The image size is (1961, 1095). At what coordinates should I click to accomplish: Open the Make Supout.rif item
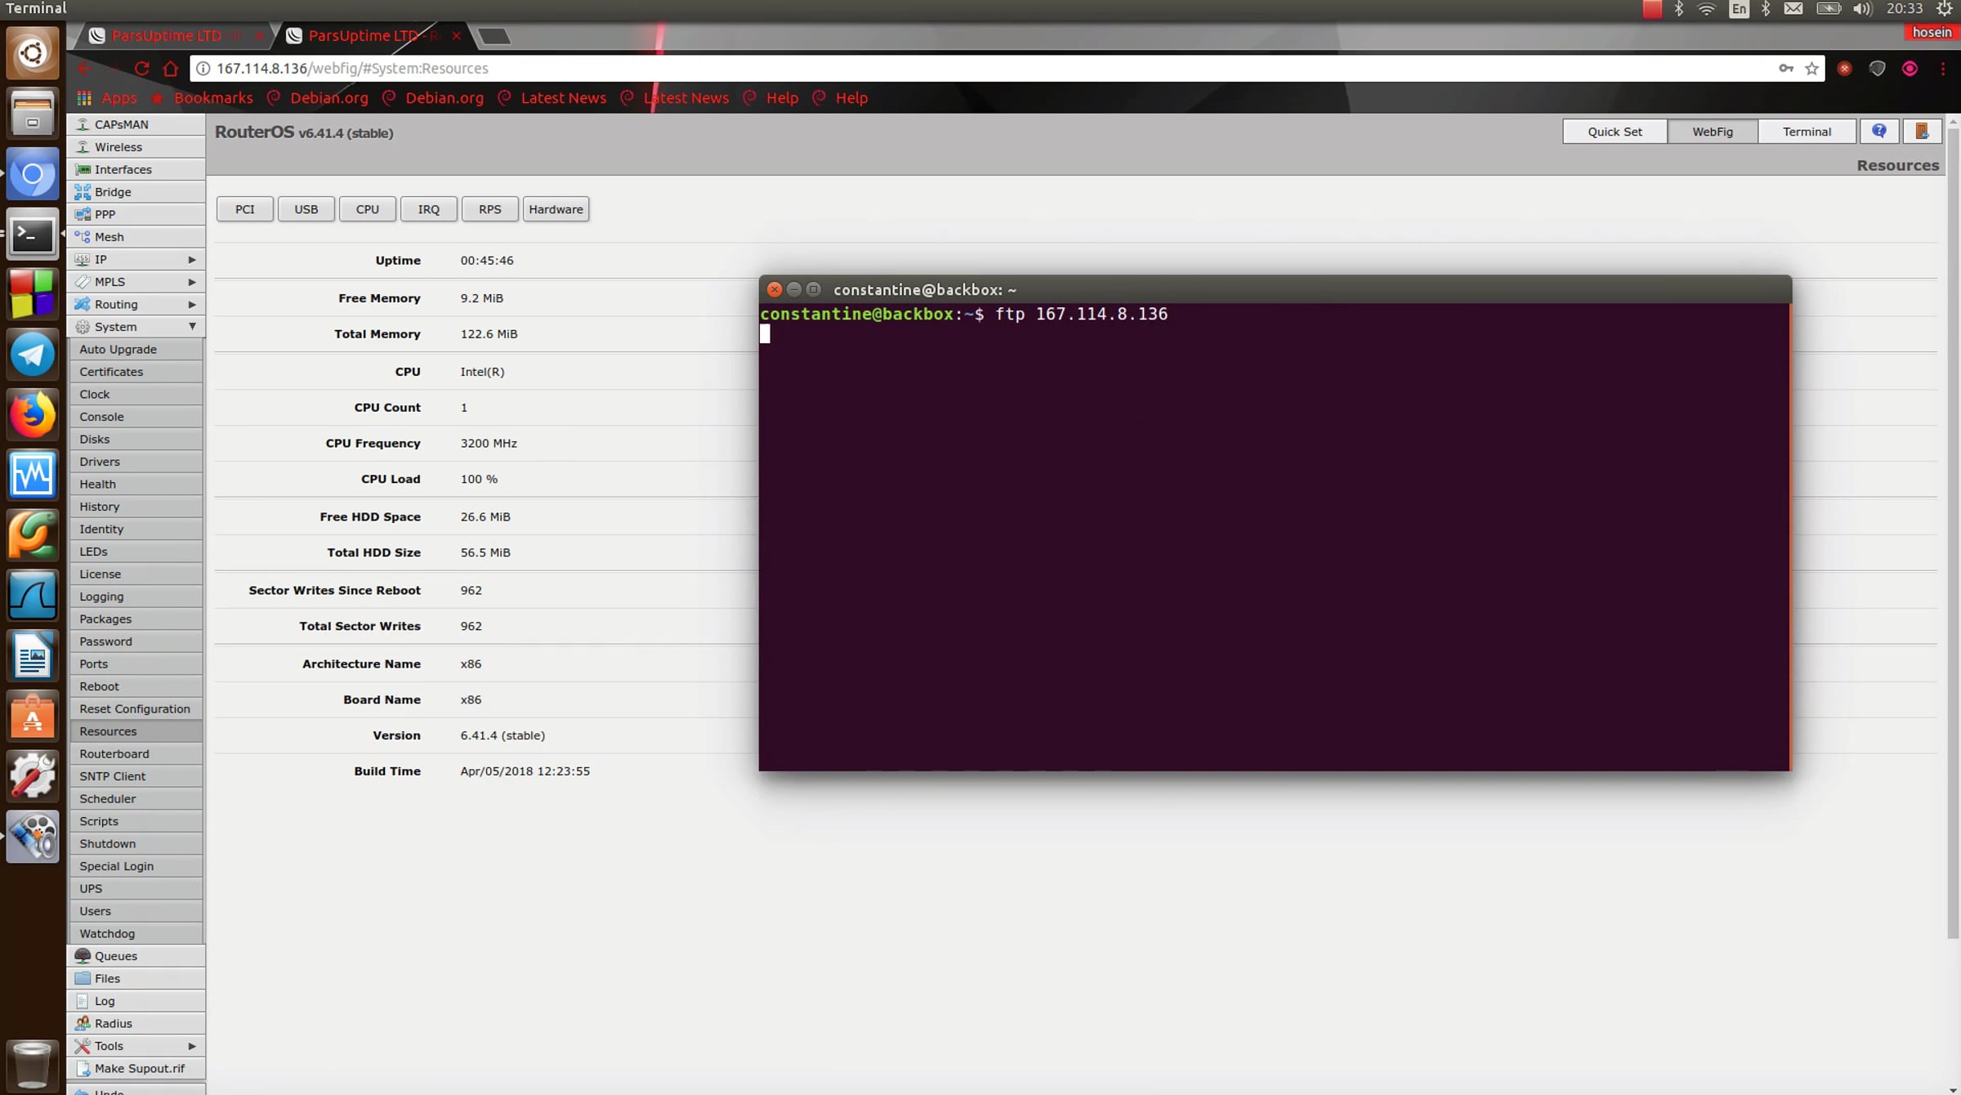click(136, 1069)
